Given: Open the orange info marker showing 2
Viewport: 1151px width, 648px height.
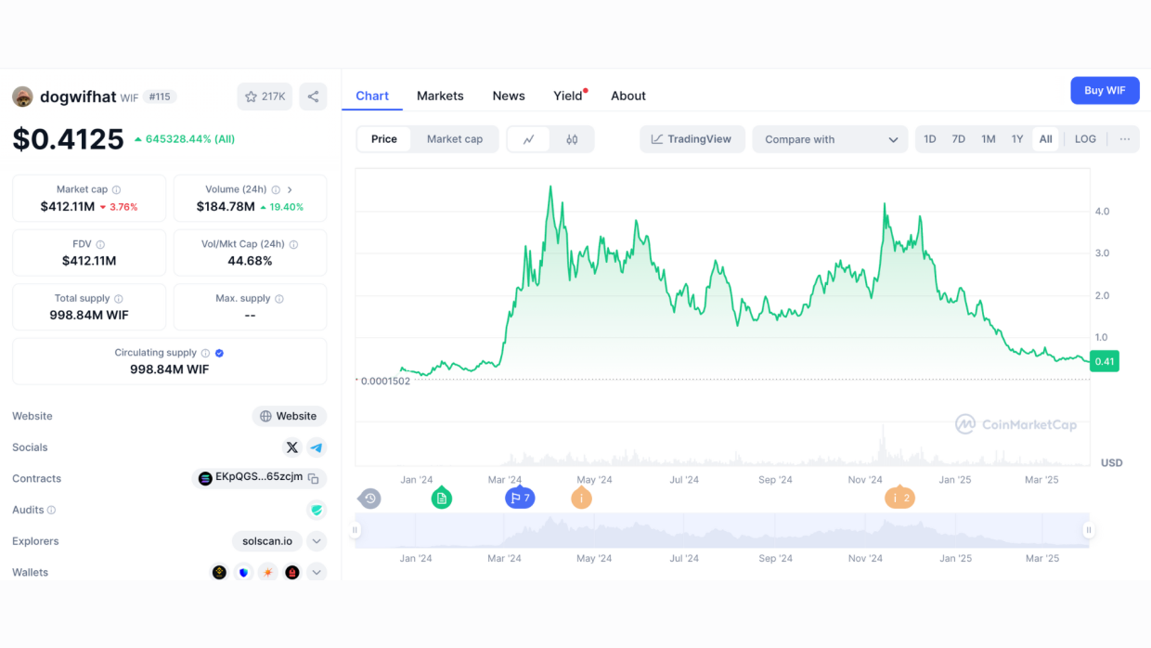Looking at the screenshot, I should [x=899, y=498].
